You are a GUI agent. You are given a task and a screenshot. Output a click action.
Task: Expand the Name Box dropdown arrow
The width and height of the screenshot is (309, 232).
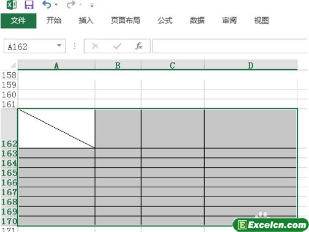click(59, 45)
